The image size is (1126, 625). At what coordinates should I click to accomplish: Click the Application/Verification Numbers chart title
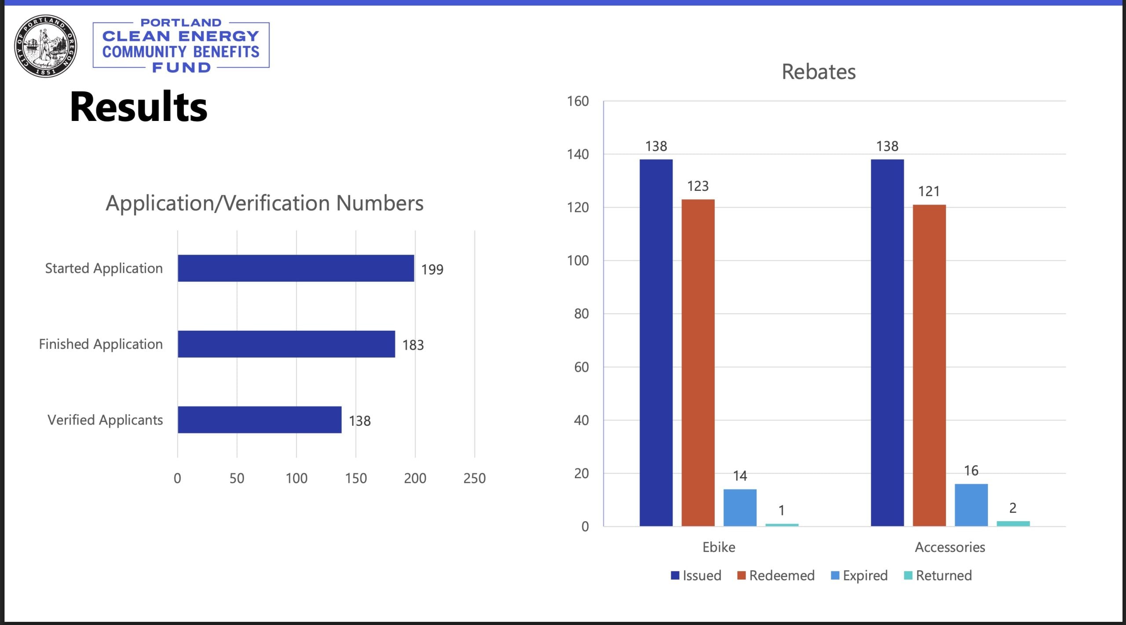point(264,203)
